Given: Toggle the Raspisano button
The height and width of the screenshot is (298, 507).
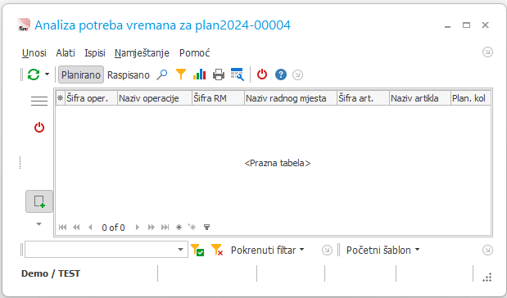Looking at the screenshot, I should click(129, 75).
